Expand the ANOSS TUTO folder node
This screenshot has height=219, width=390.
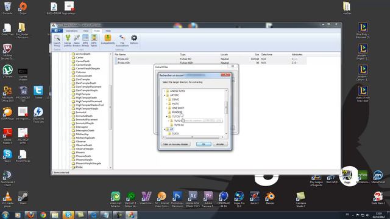click(x=165, y=91)
